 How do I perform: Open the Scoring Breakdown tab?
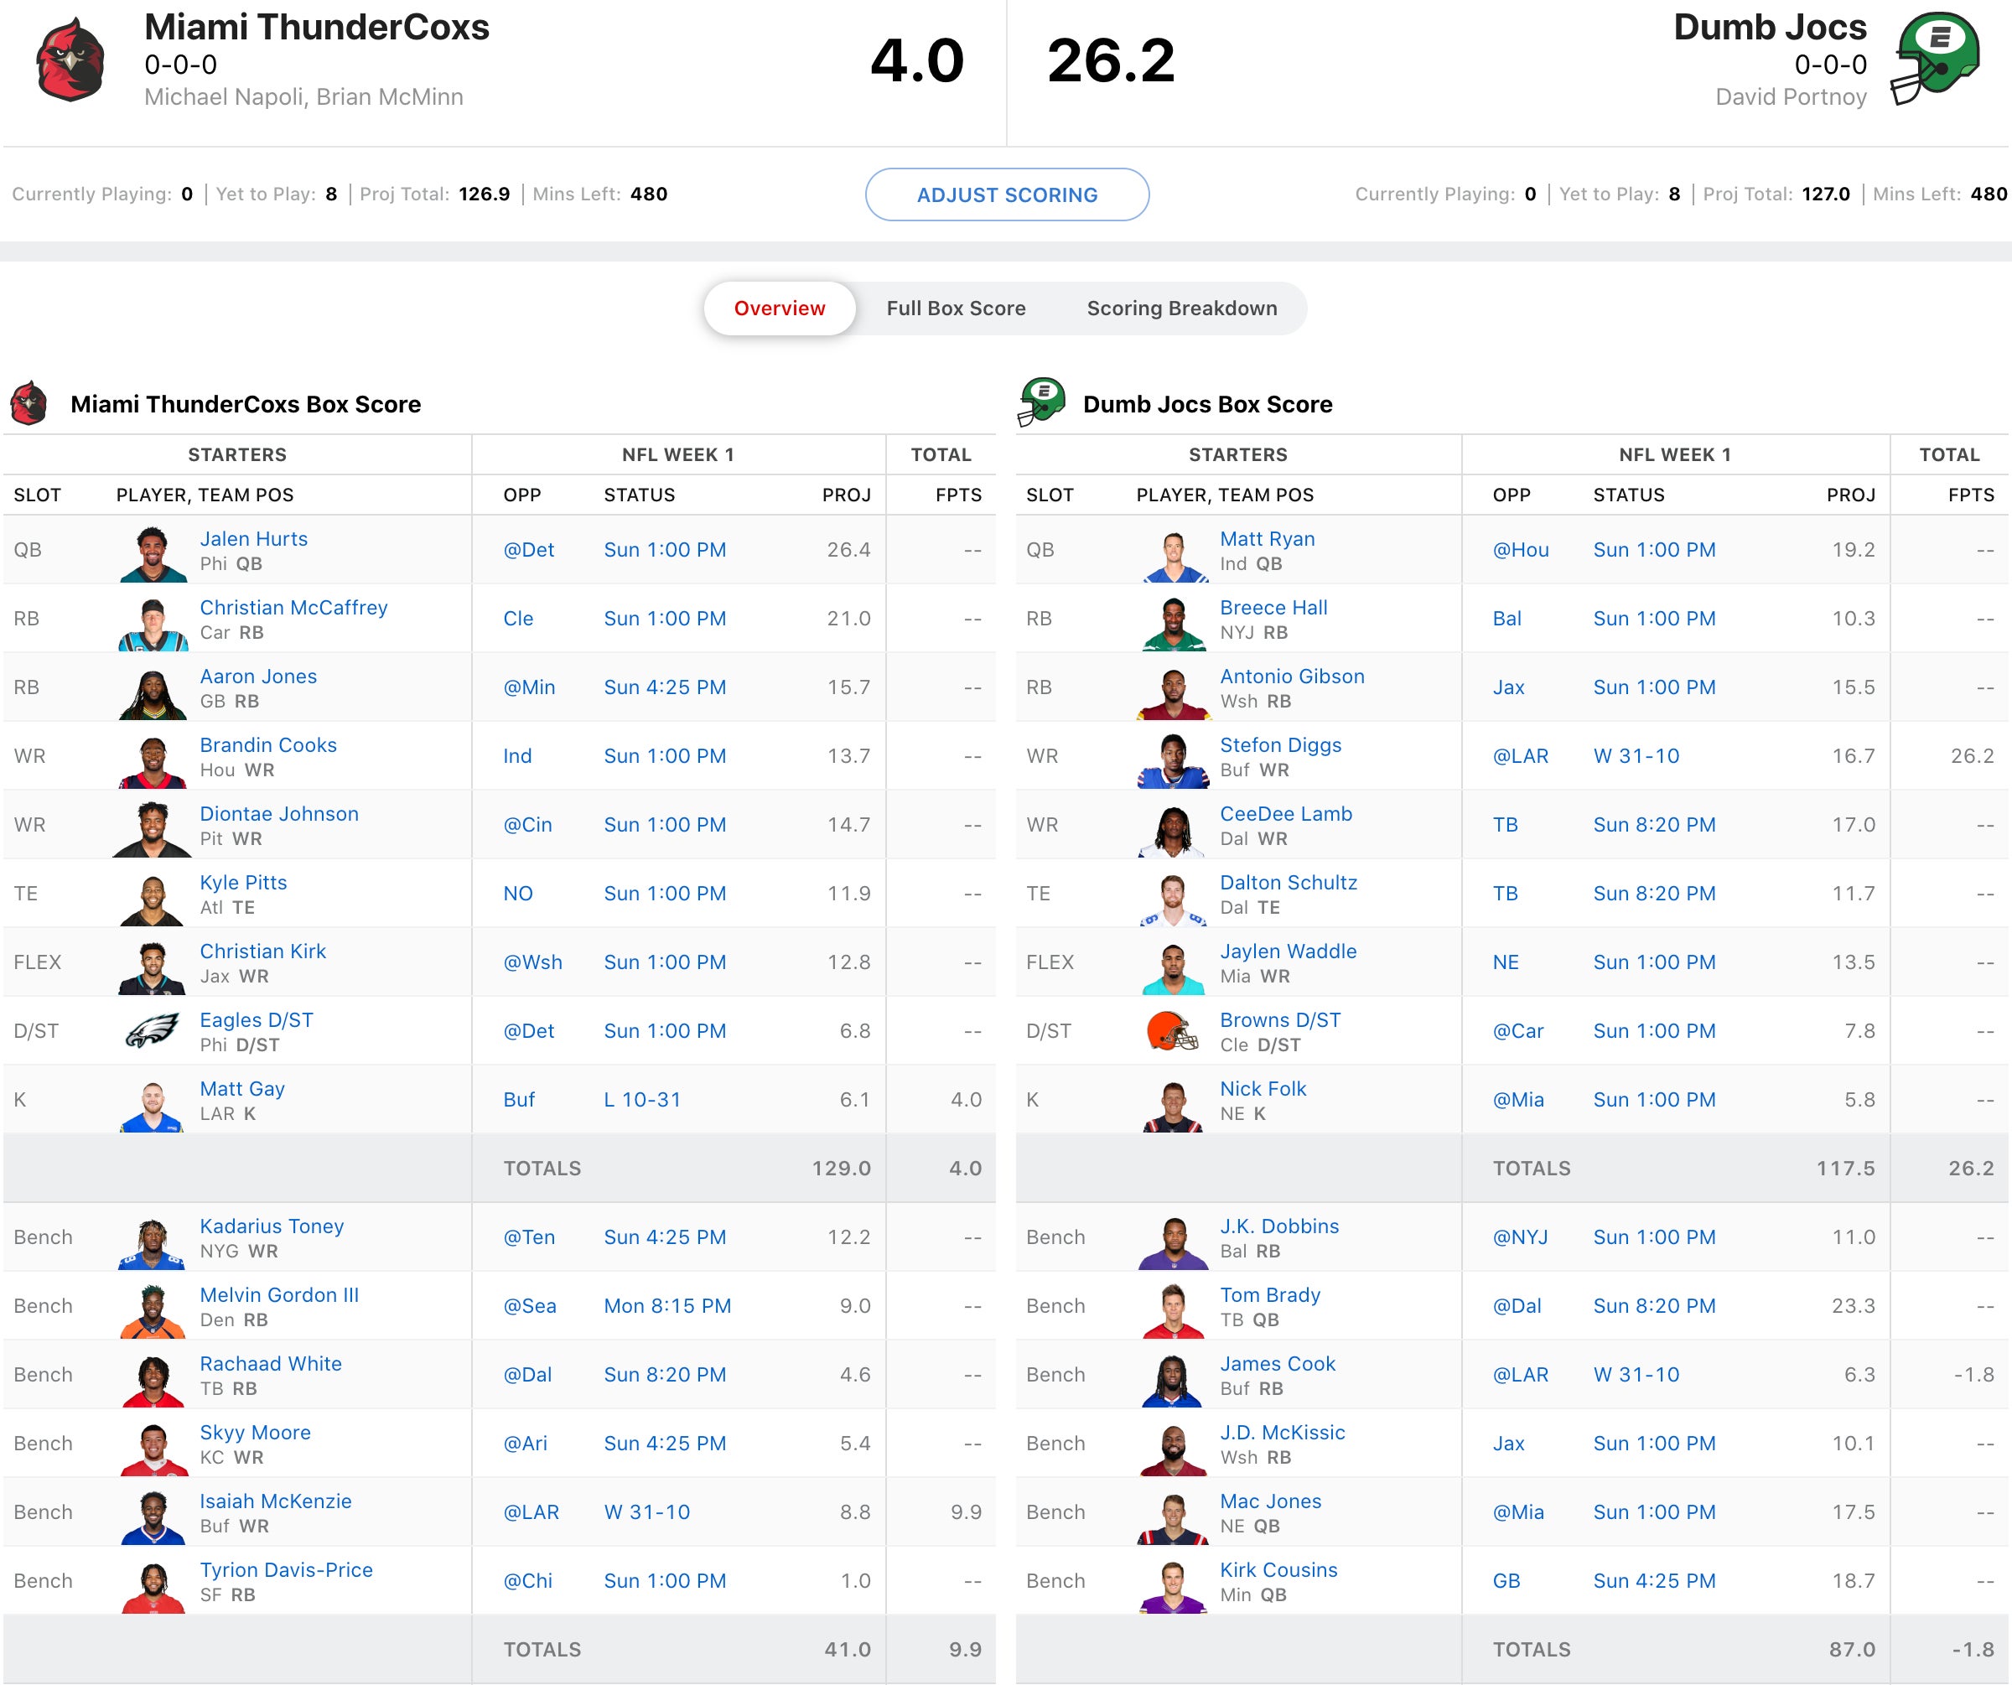coord(1180,308)
